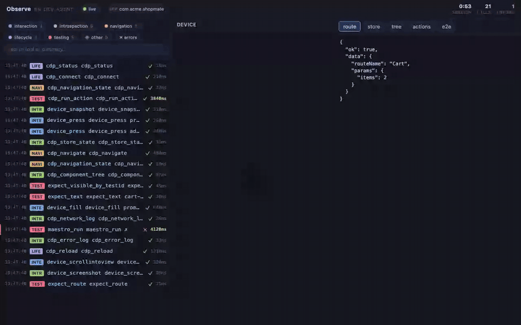Click the LIFE badge on cdp_connect row

click(x=36, y=77)
